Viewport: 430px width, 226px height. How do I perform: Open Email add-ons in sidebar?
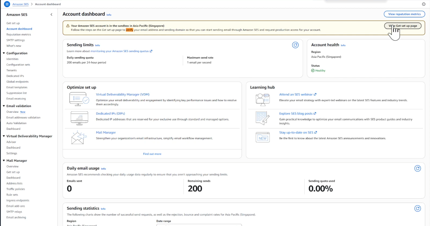point(16,206)
